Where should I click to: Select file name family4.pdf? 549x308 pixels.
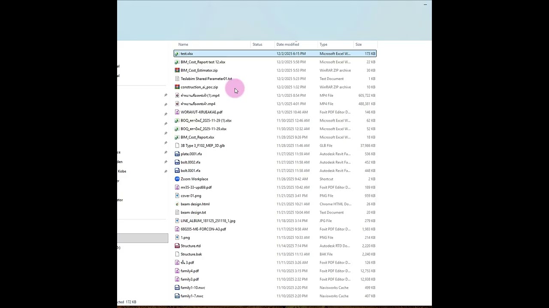[190, 271]
